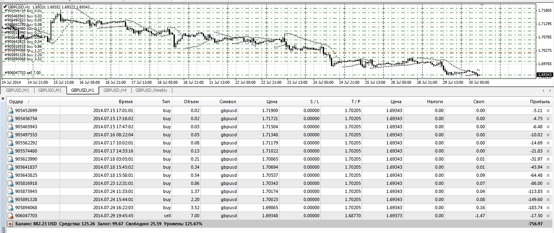Hit the X beside profit -10.02

(x=549, y=135)
